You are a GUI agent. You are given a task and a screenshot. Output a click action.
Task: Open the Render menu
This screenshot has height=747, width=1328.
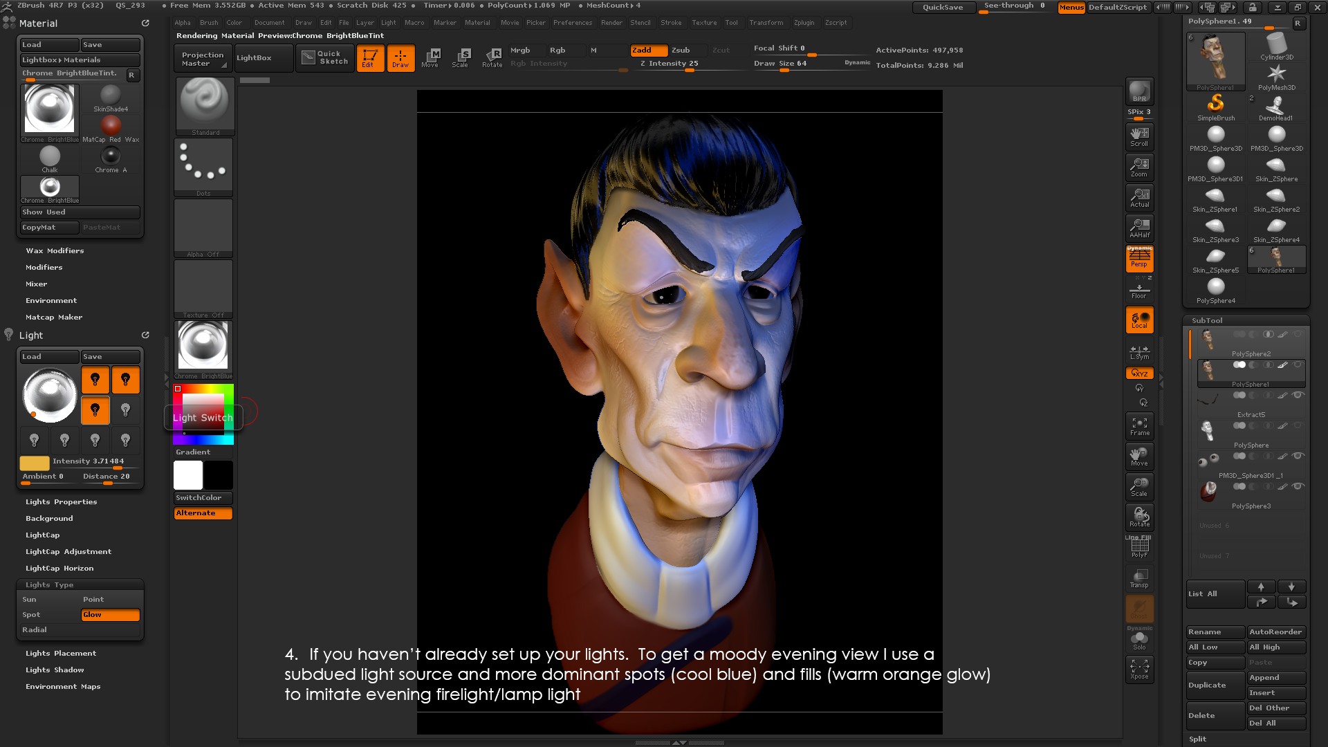(x=611, y=22)
